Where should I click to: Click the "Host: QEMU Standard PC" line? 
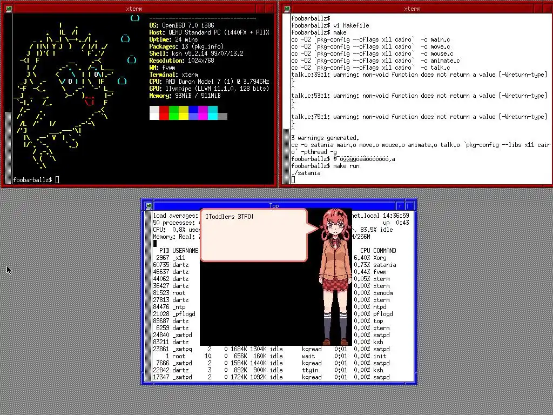[210, 32]
